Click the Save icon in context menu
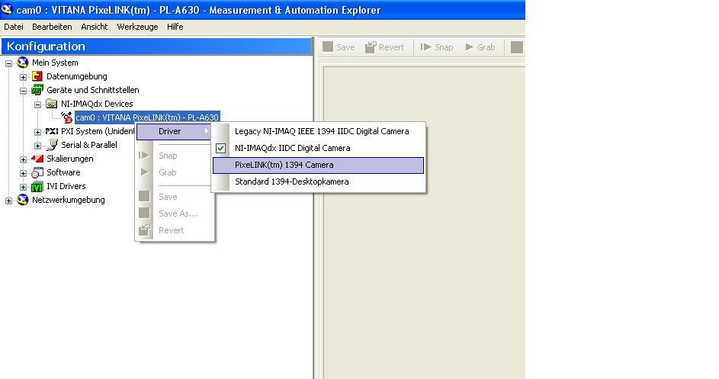This screenshot has width=719, height=379. (144, 197)
